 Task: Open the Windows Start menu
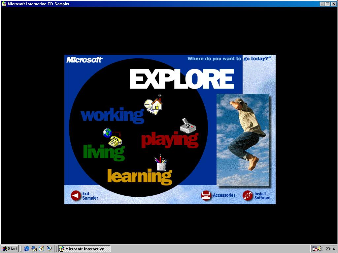click(10, 249)
